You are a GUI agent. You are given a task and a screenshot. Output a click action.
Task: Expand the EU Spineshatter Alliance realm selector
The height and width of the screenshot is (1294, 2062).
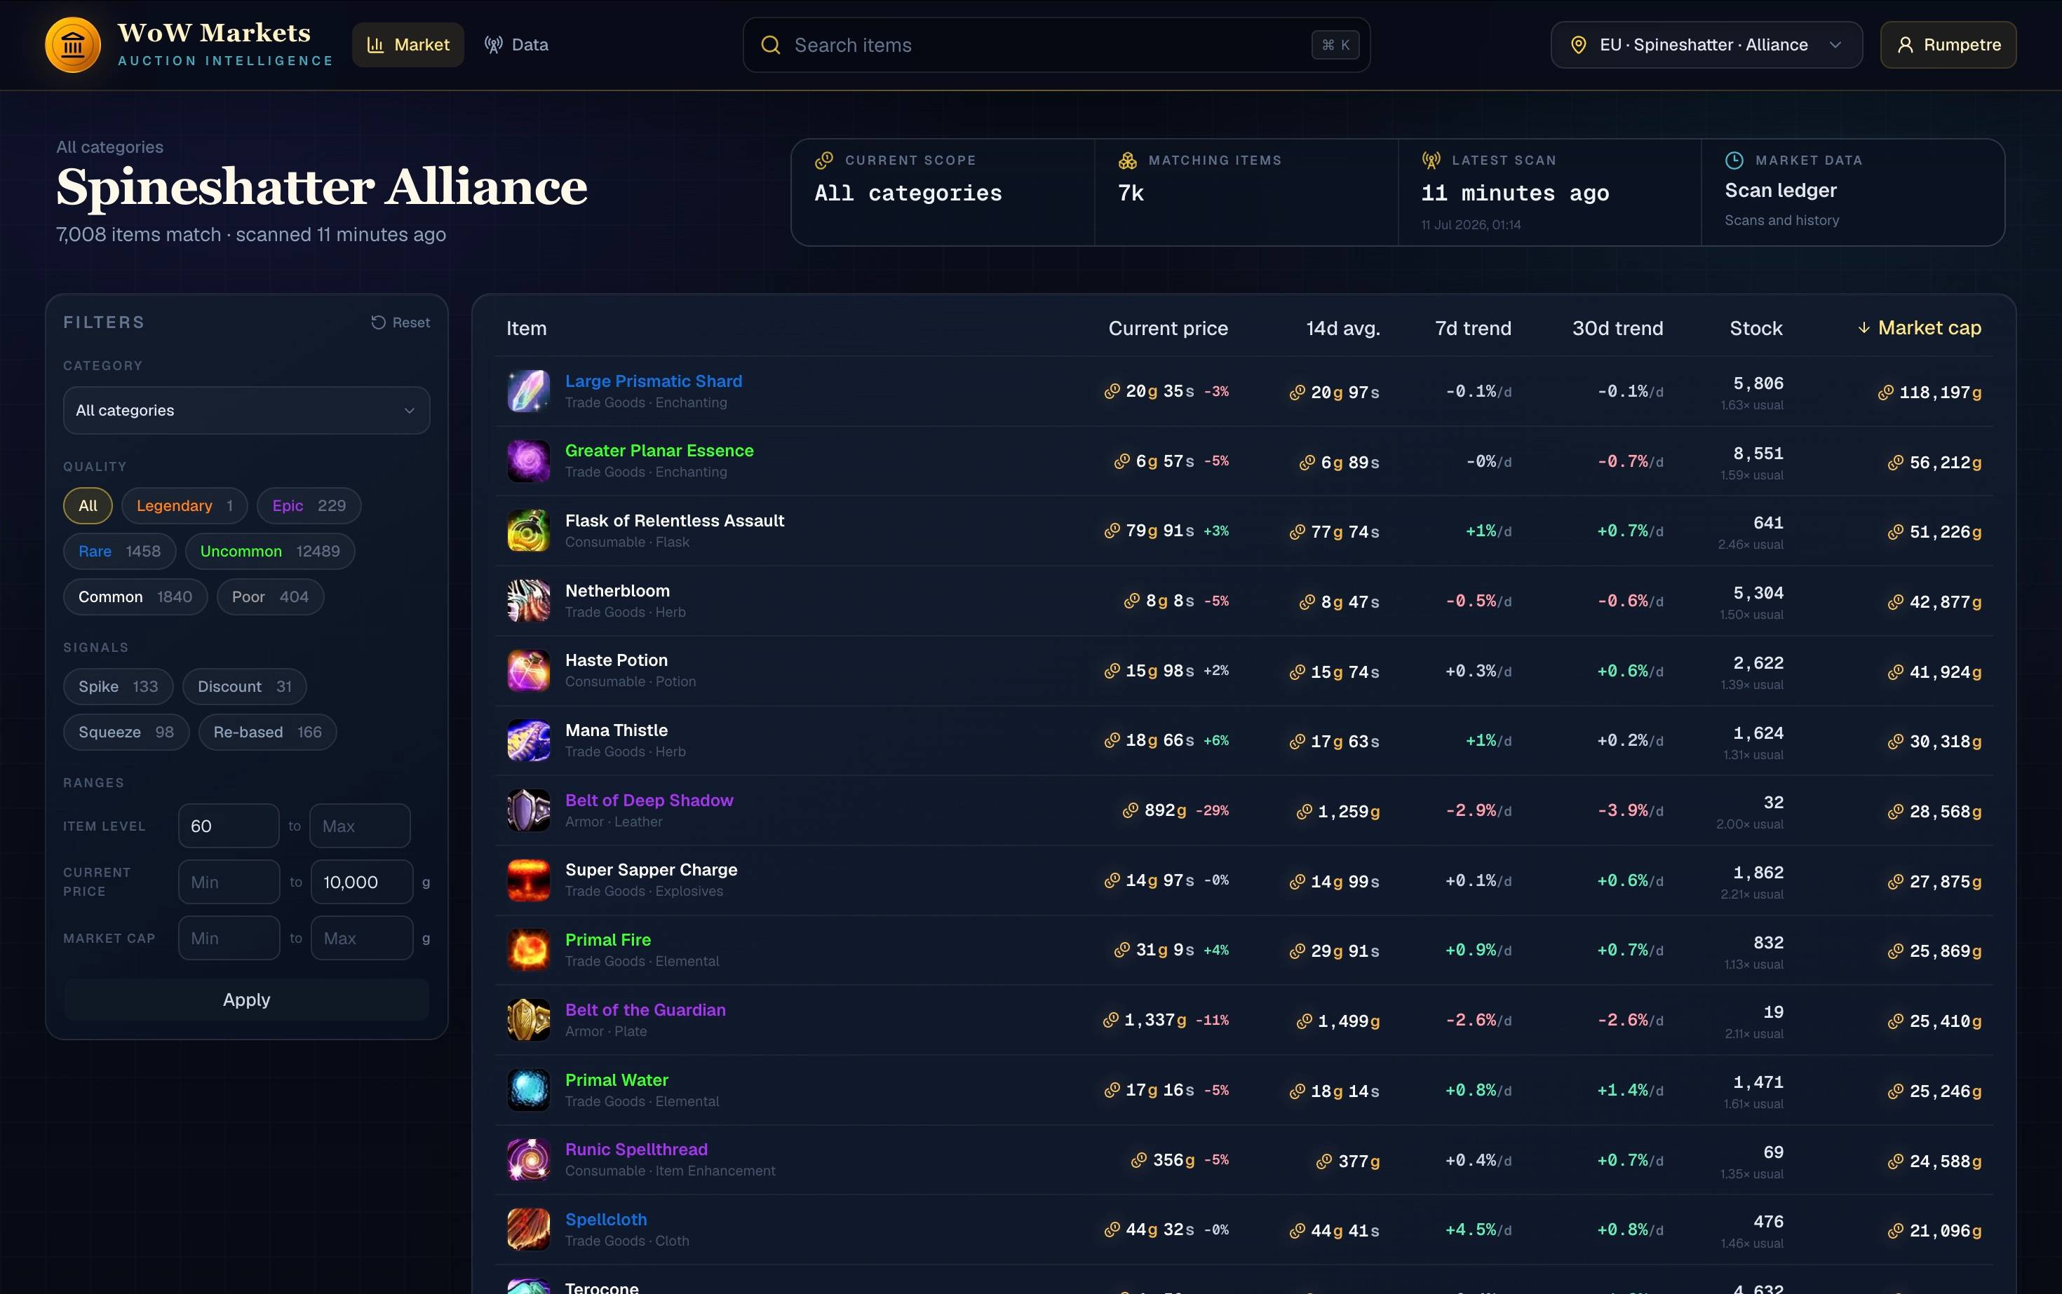pyautogui.click(x=1706, y=44)
